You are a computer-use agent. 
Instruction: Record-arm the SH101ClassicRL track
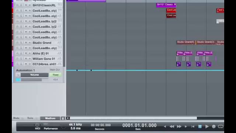pos(26,5)
